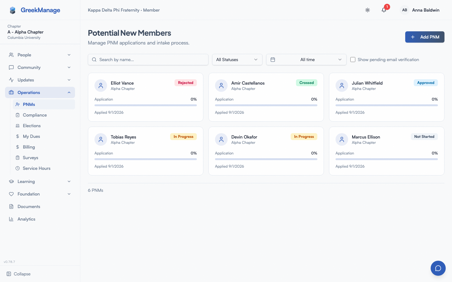Image resolution: width=452 pixels, height=282 pixels.
Task: Click the Updates activity icon
Action: [x=11, y=80]
